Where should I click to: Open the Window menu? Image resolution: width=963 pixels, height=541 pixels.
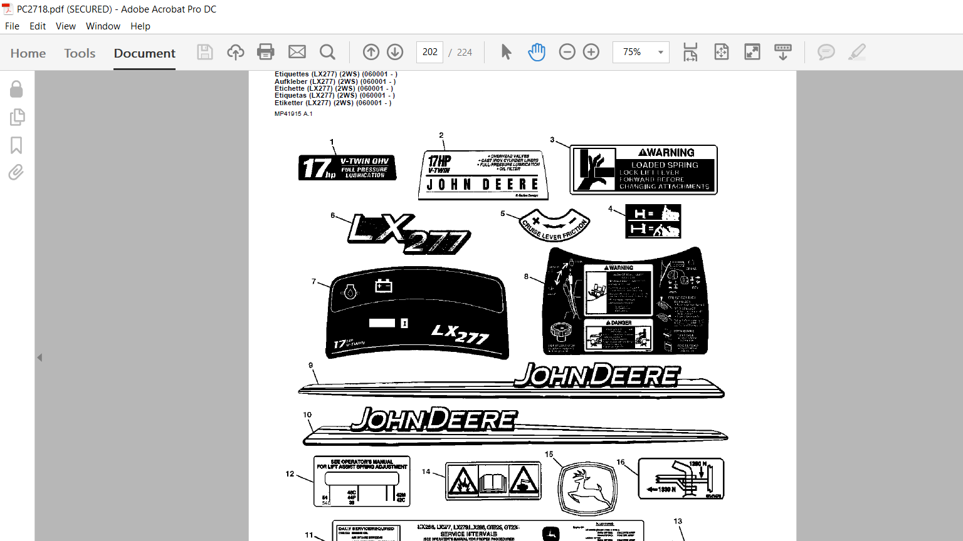pyautogui.click(x=103, y=26)
